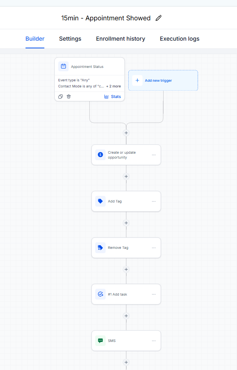The image size is (237, 370).
Task: Open three-dot menu on Add Tag step
Action: point(154,202)
